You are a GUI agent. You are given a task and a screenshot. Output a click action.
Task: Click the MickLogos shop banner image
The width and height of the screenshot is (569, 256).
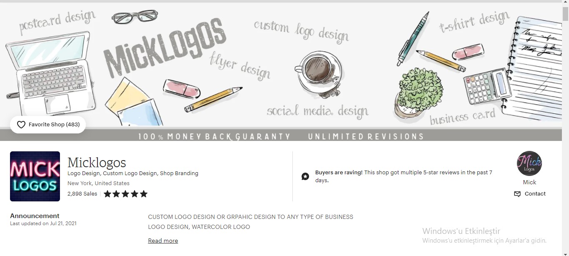[281, 72]
